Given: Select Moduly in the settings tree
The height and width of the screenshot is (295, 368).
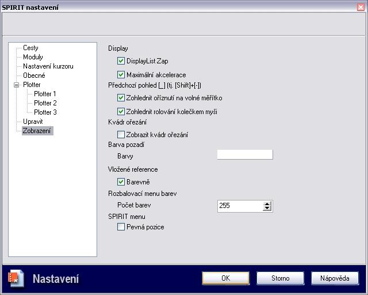Looking at the screenshot, I should (33, 57).
